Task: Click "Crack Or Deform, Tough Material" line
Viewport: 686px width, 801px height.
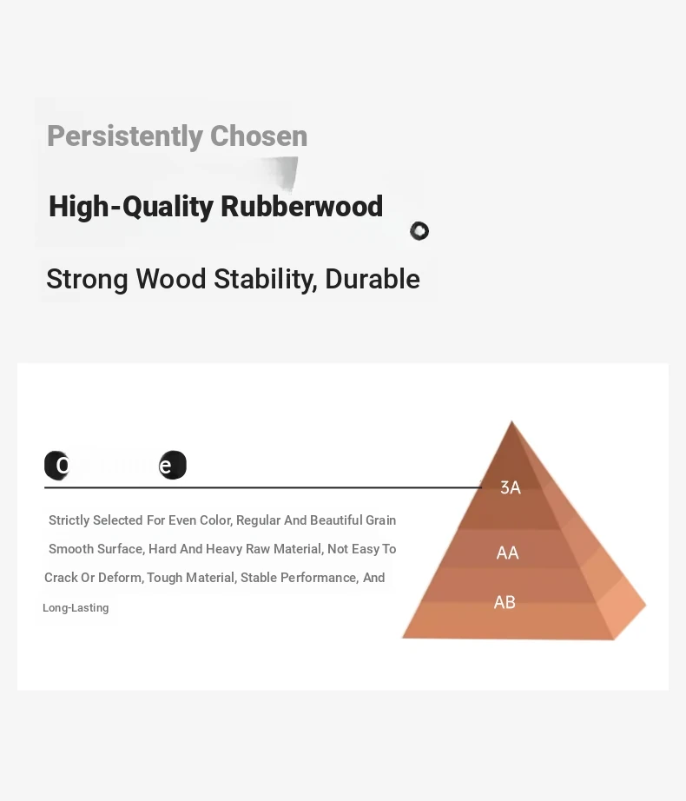Action: tap(214, 577)
